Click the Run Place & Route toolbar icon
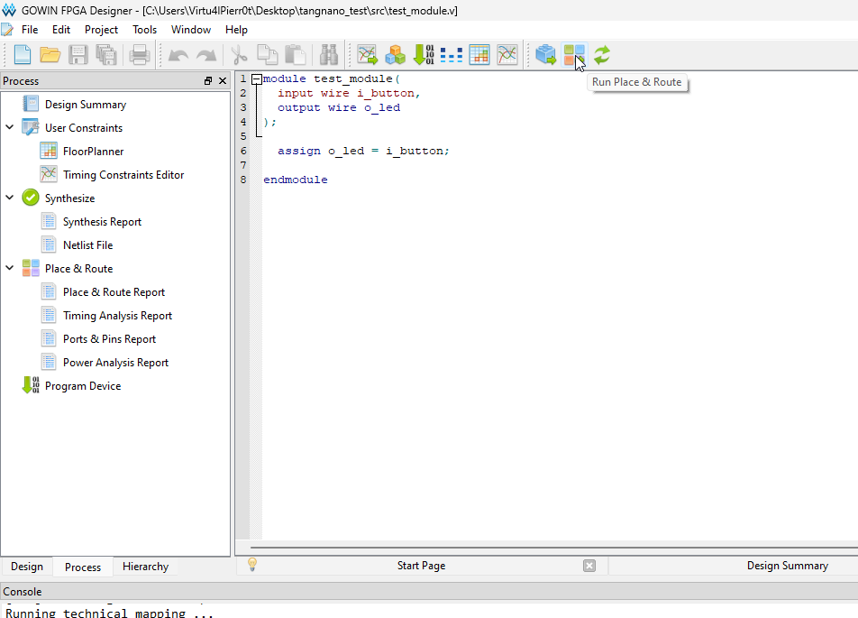The height and width of the screenshot is (618, 858). coord(574,55)
